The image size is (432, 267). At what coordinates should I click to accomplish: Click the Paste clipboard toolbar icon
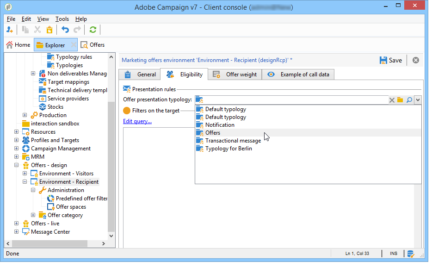[49, 30]
